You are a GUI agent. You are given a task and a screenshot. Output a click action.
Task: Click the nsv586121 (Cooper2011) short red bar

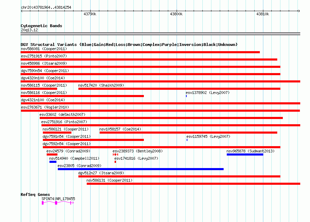click(57, 133)
